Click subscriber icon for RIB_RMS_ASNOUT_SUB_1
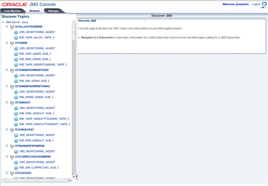 [16, 140]
